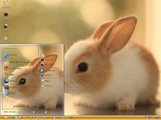
Task: Click the Administrator user name
Action: coord(10,48)
